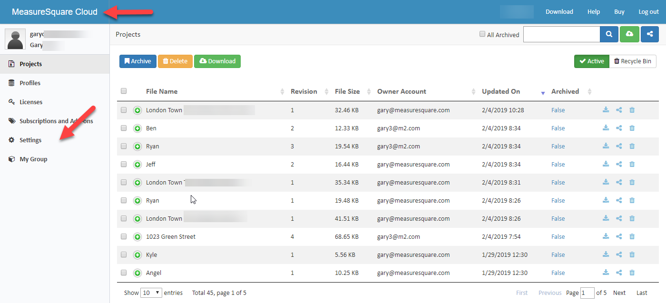The height and width of the screenshot is (303, 666).
Task: Click the project search input field
Action: pyautogui.click(x=562, y=34)
